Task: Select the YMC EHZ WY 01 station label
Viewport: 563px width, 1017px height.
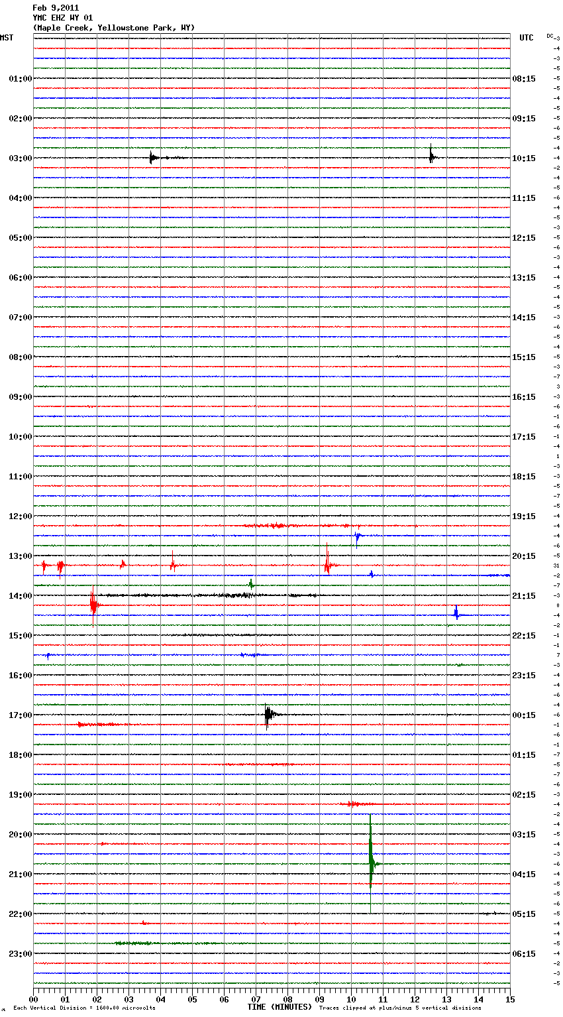Action: (63, 18)
